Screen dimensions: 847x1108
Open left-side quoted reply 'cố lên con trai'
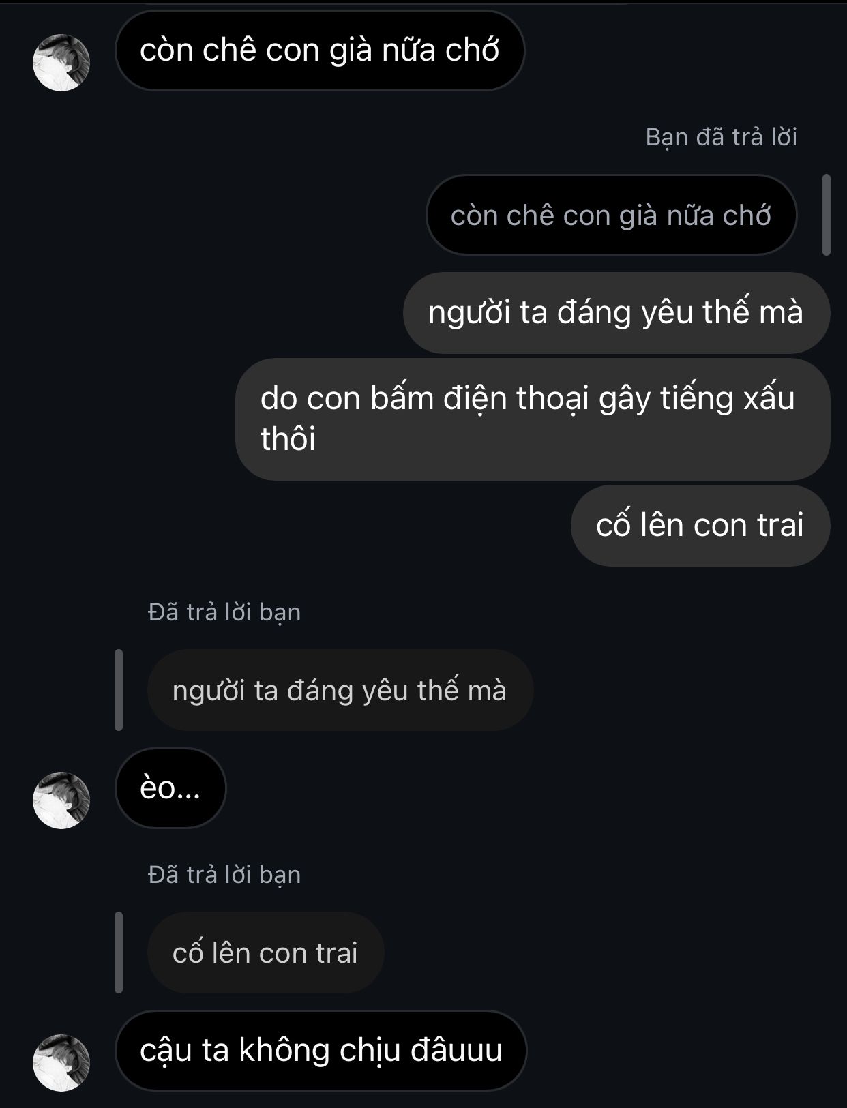[x=265, y=953]
